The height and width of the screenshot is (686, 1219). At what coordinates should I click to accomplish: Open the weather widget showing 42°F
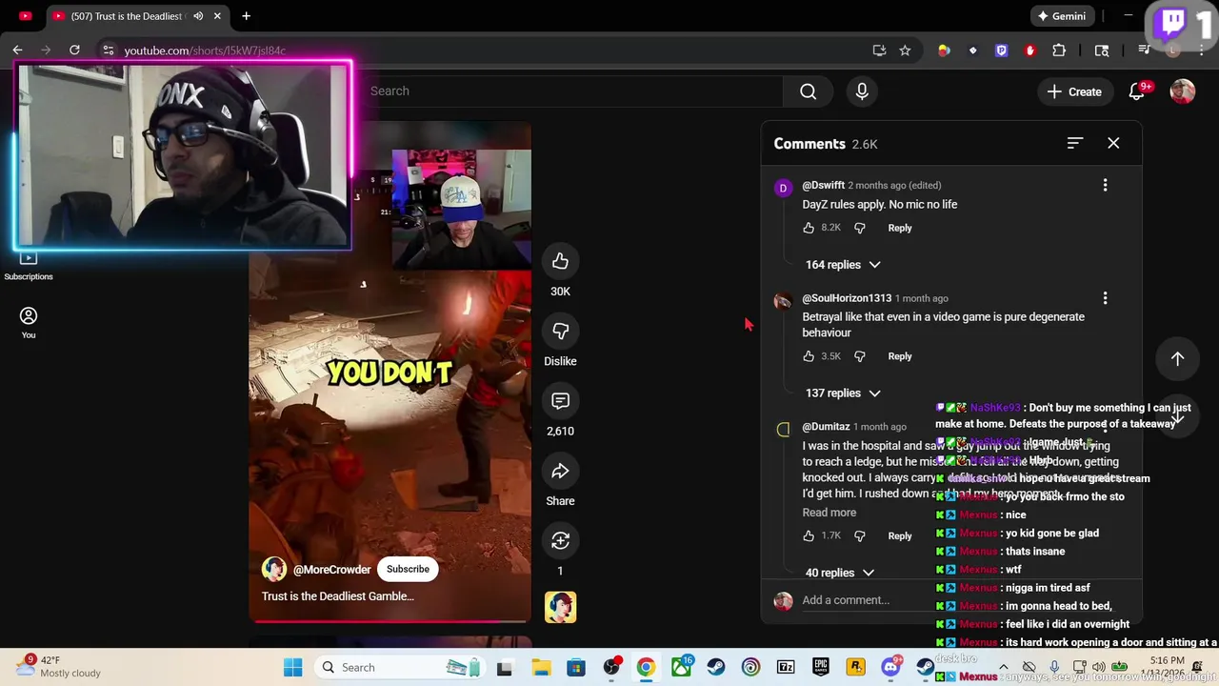pos(57,666)
